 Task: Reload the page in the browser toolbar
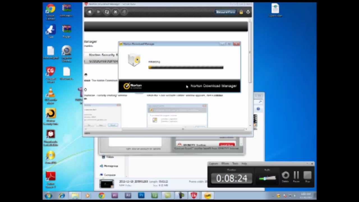[107, 12]
